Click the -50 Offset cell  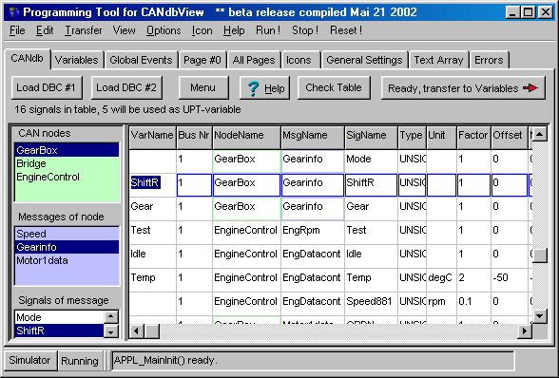510,279
